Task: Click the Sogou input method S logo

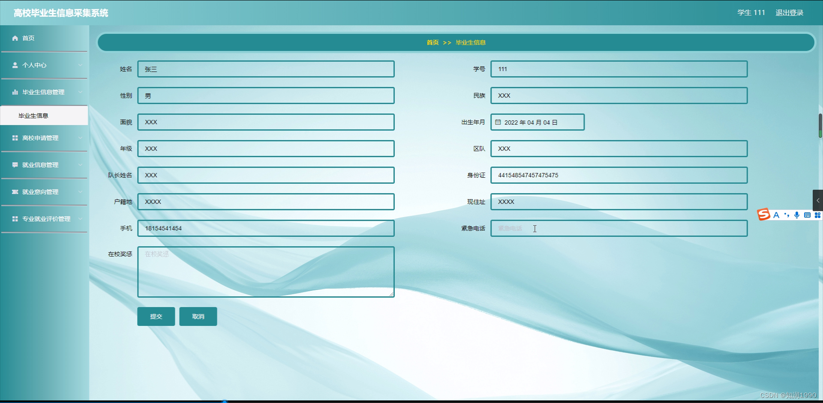Action: [x=763, y=215]
